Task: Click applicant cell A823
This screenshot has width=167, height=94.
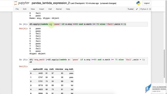Action: coord(41,89)
